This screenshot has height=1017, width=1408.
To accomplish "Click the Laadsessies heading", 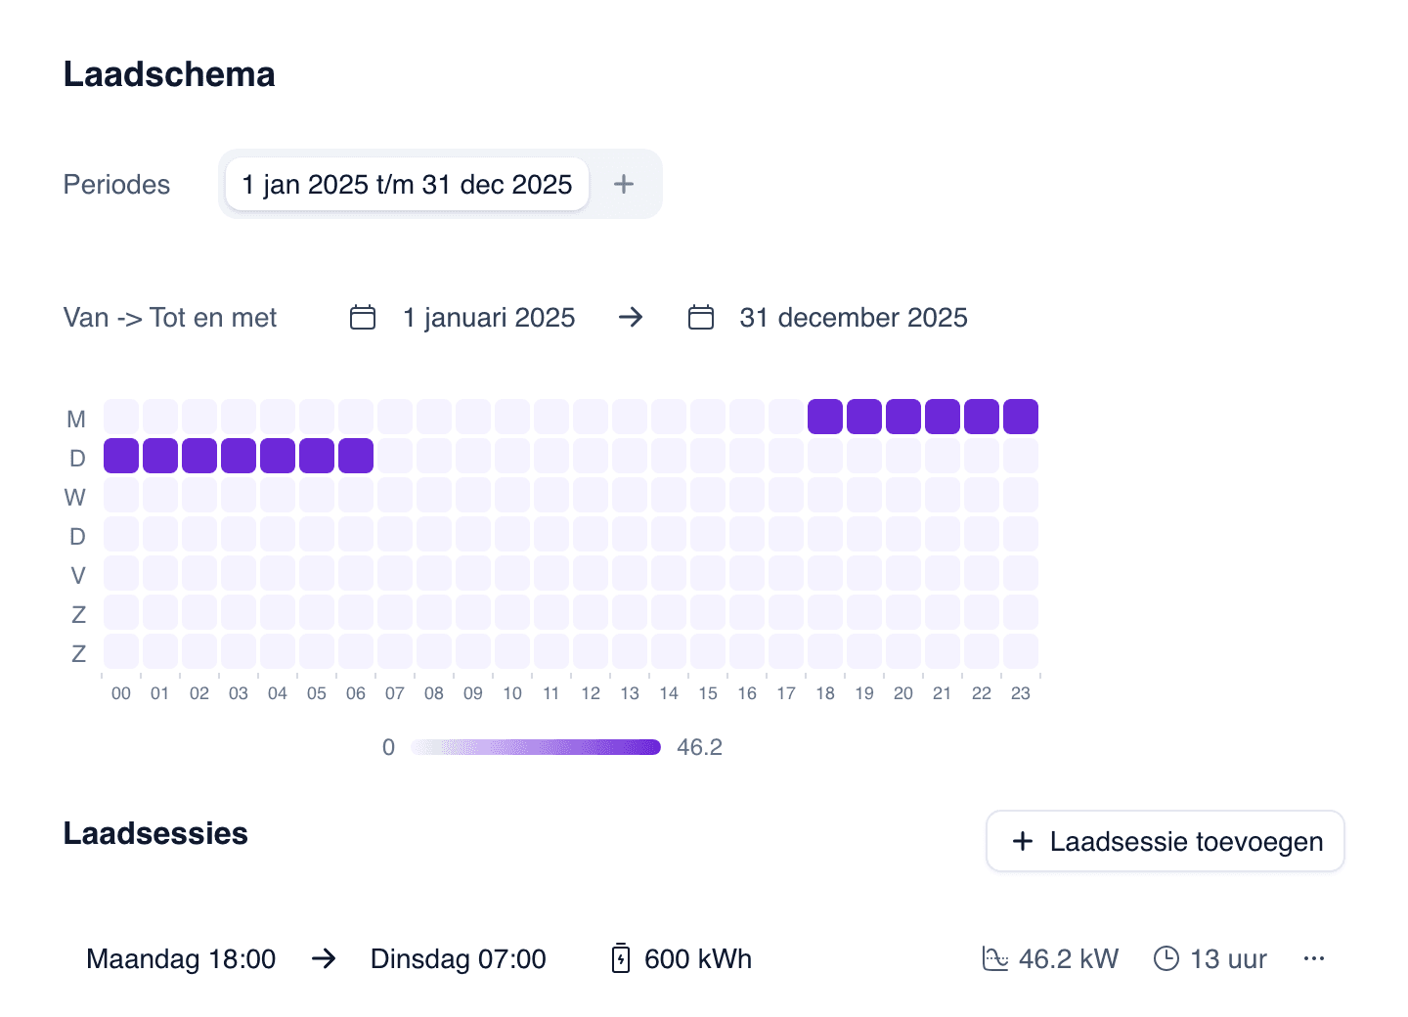I will [x=155, y=833].
